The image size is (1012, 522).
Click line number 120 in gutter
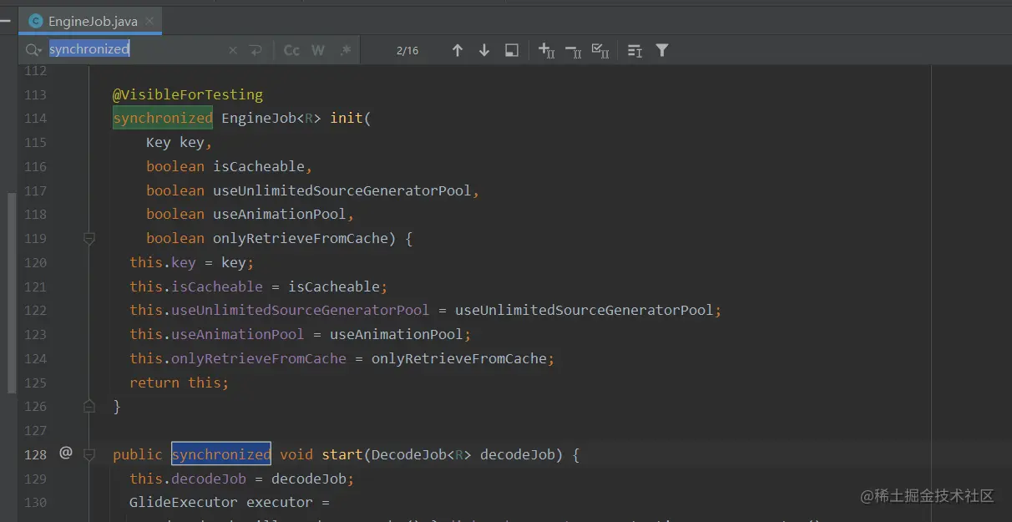click(35, 262)
